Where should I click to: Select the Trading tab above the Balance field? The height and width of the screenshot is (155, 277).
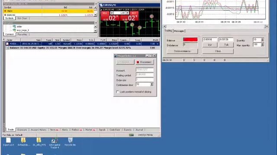[168, 31]
